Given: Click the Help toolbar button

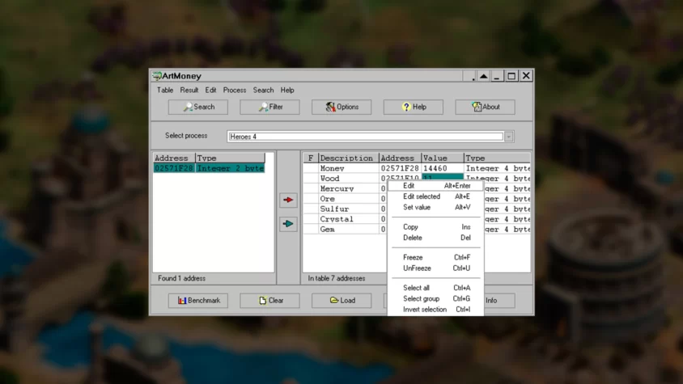Looking at the screenshot, I should click(414, 107).
